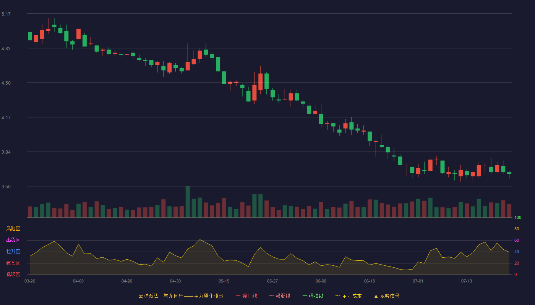The image size is (535, 305).
Task: Click the 5.17 price axis label
Action: pos(6,14)
